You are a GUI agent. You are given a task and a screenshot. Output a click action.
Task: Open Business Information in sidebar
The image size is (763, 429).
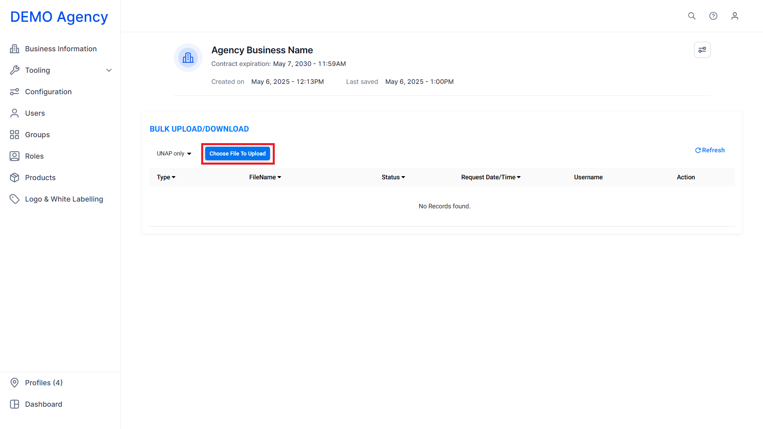tap(60, 49)
